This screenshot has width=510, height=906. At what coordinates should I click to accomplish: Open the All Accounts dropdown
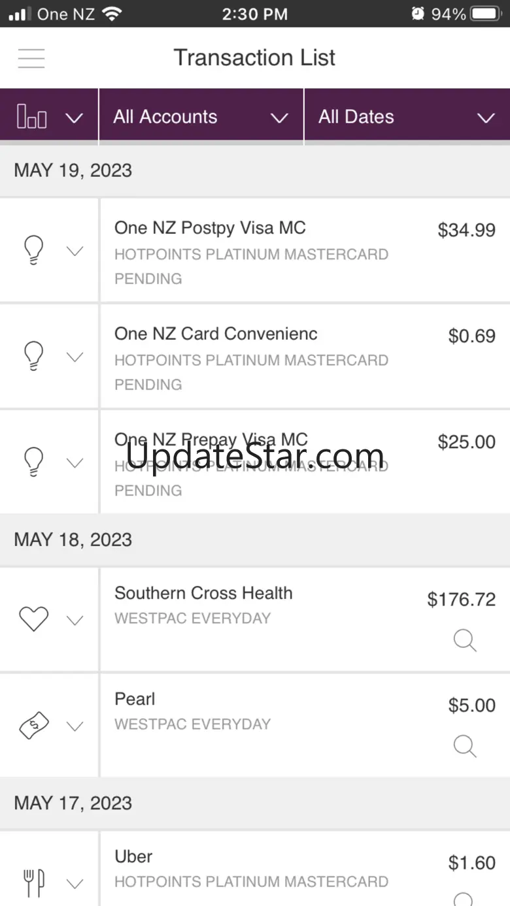(201, 118)
